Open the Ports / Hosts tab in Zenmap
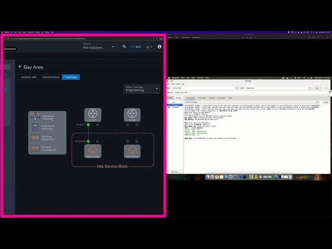This screenshot has width=332, height=249. pyautogui.click(x=202, y=98)
